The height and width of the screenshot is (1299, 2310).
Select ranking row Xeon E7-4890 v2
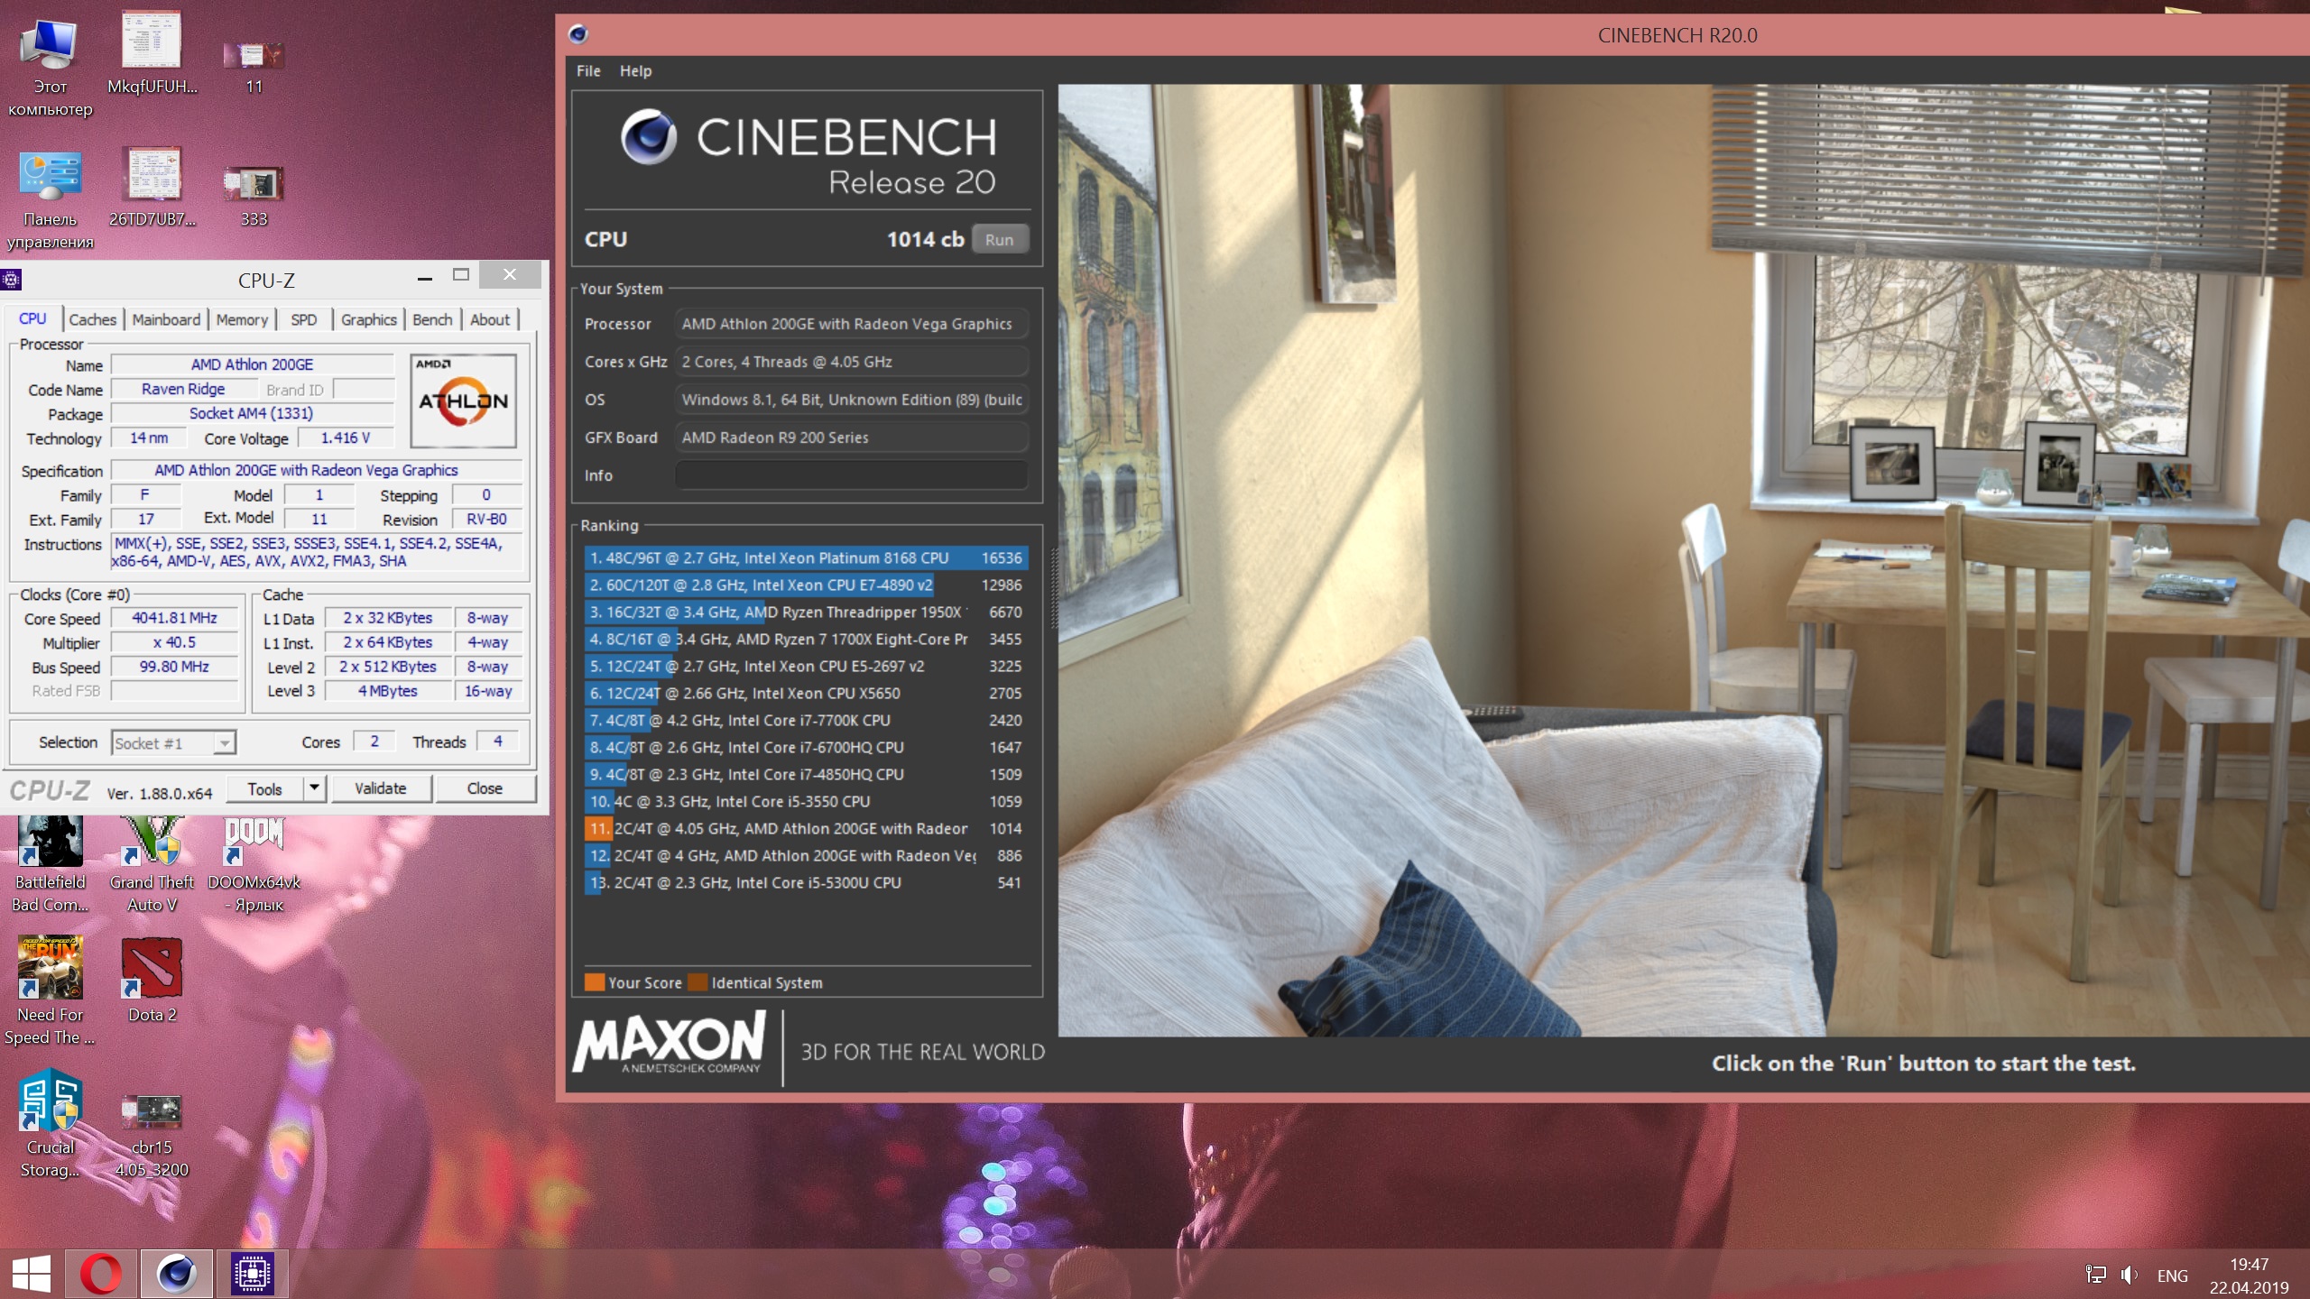pos(806,585)
